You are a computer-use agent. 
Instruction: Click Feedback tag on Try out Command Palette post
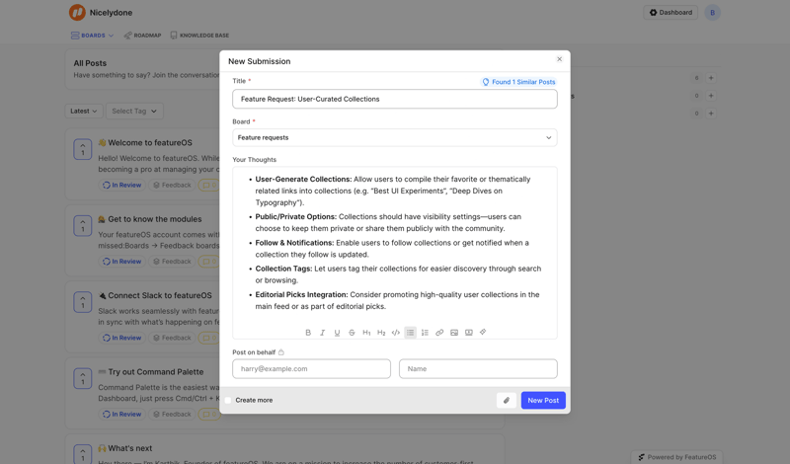(172, 414)
